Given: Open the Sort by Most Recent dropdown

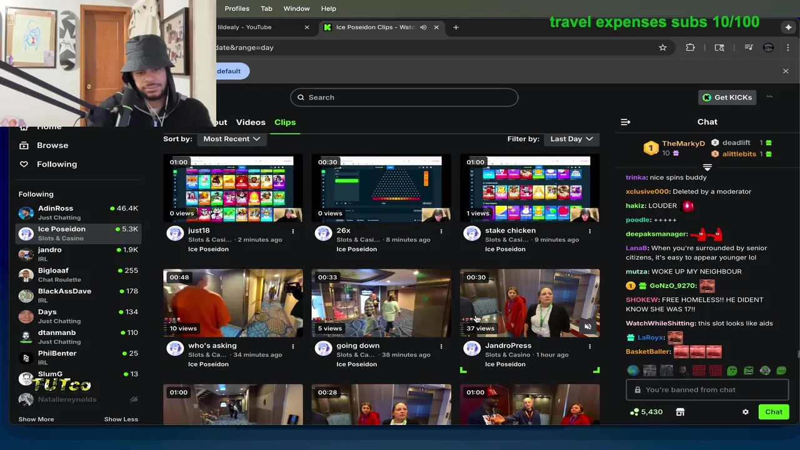Looking at the screenshot, I should coord(231,139).
